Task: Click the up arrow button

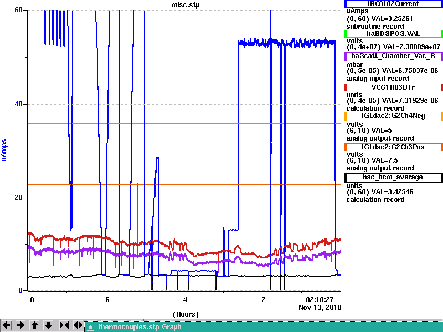Action: click(x=34, y=325)
